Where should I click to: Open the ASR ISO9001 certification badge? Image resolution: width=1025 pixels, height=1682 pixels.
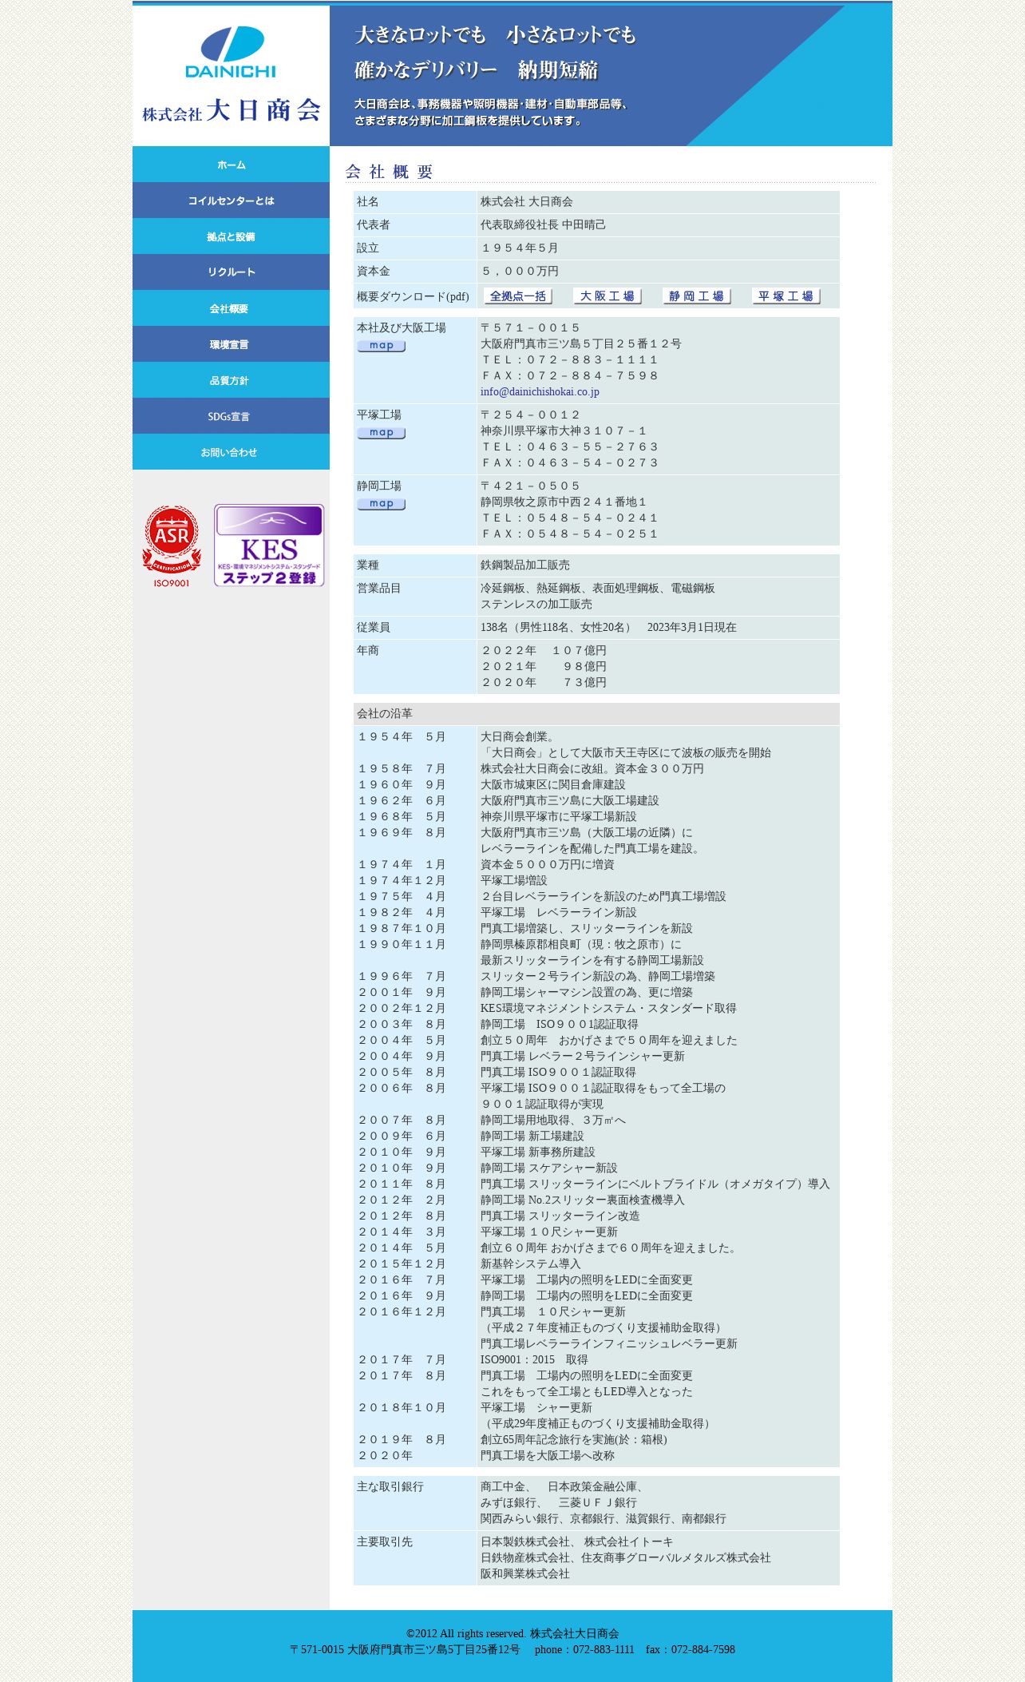point(172,545)
